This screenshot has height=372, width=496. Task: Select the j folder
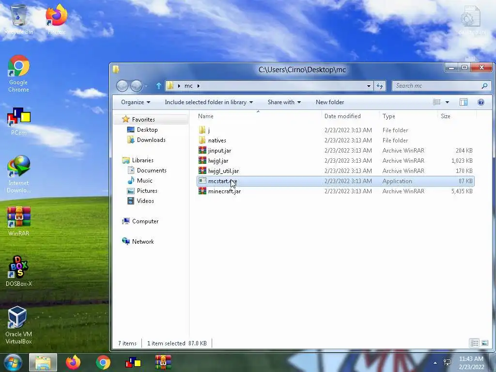click(x=335, y=130)
